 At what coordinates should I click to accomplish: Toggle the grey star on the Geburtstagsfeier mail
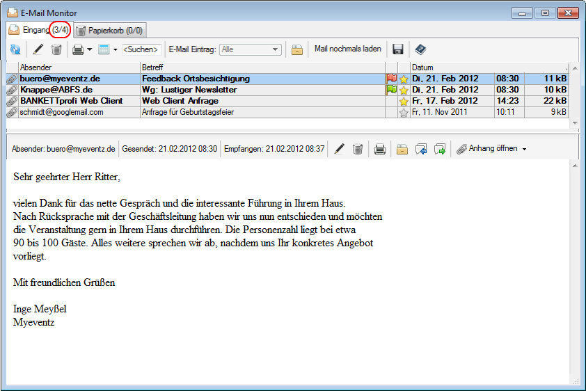(404, 113)
